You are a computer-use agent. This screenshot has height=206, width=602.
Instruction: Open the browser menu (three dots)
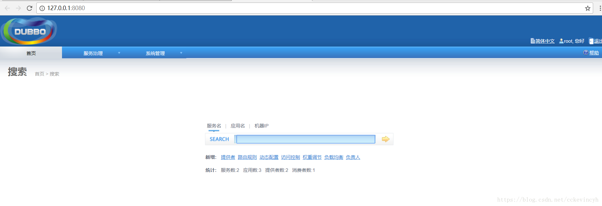(x=600, y=8)
